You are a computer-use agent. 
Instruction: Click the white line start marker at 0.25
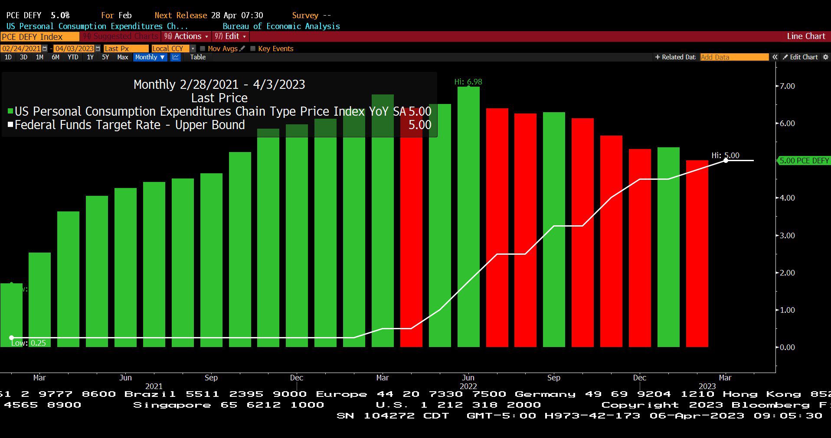pos(12,338)
